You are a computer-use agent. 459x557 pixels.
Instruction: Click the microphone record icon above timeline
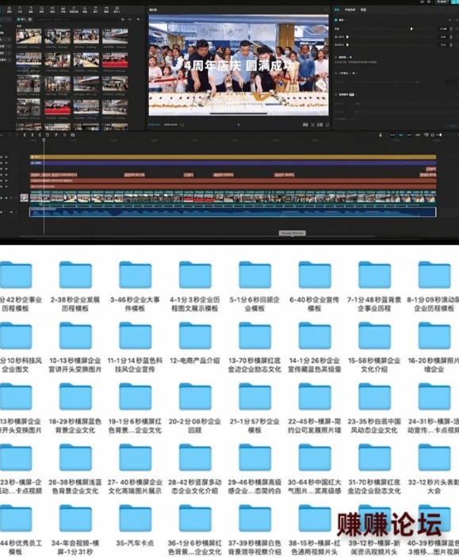click(381, 135)
